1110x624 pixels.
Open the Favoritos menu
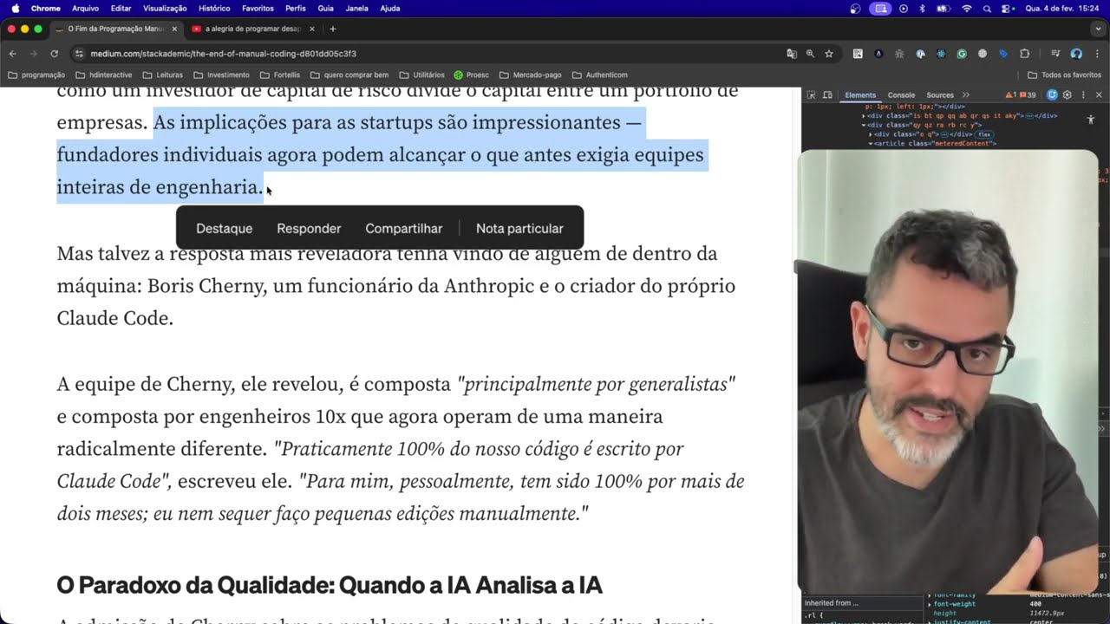coord(258,9)
